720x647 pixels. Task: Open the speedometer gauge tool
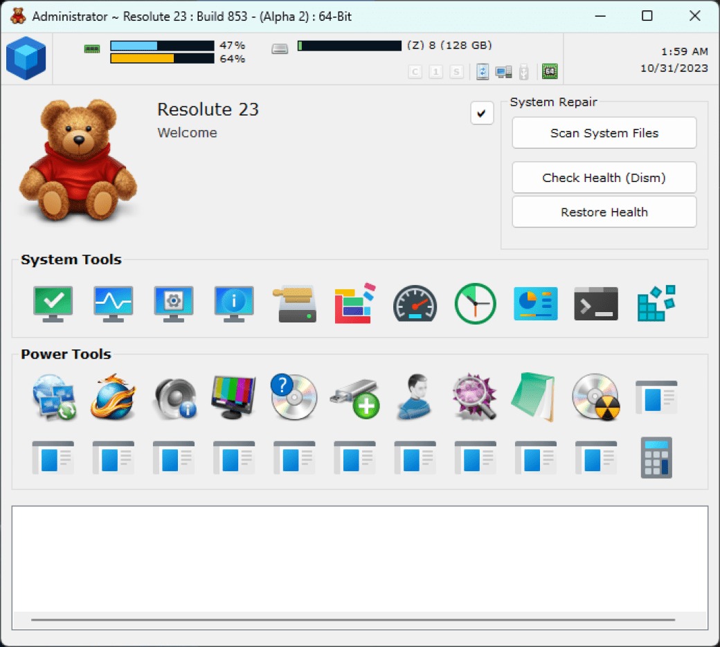point(415,304)
